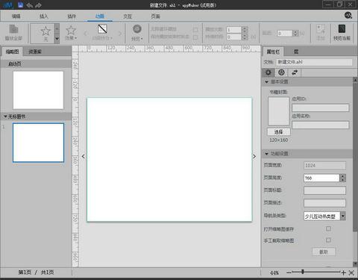Click the zoom-out minus icon
The image size is (358, 280).
coord(289,273)
